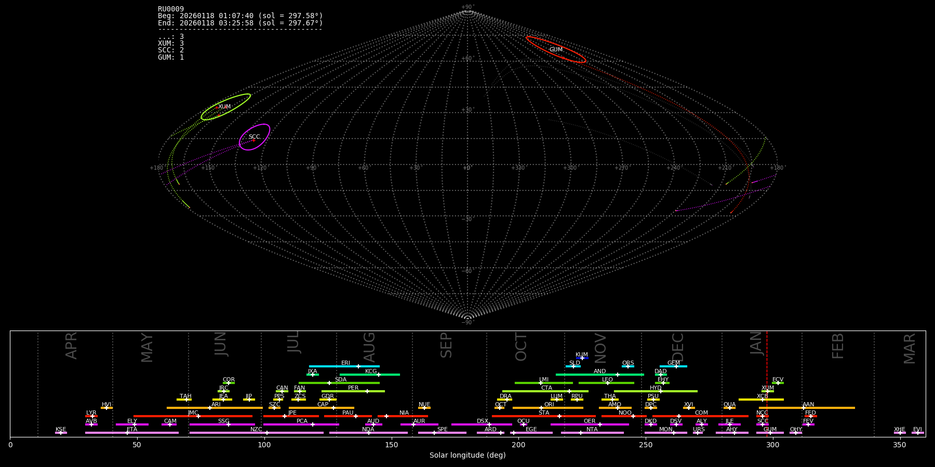Viewport: 935px width, 467px height.
Task: Click the PER shower peak marker
Action: coord(367,391)
